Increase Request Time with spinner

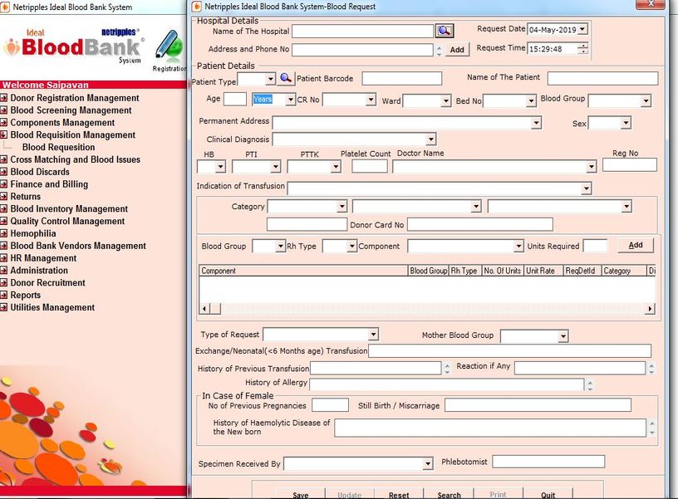[x=583, y=46]
